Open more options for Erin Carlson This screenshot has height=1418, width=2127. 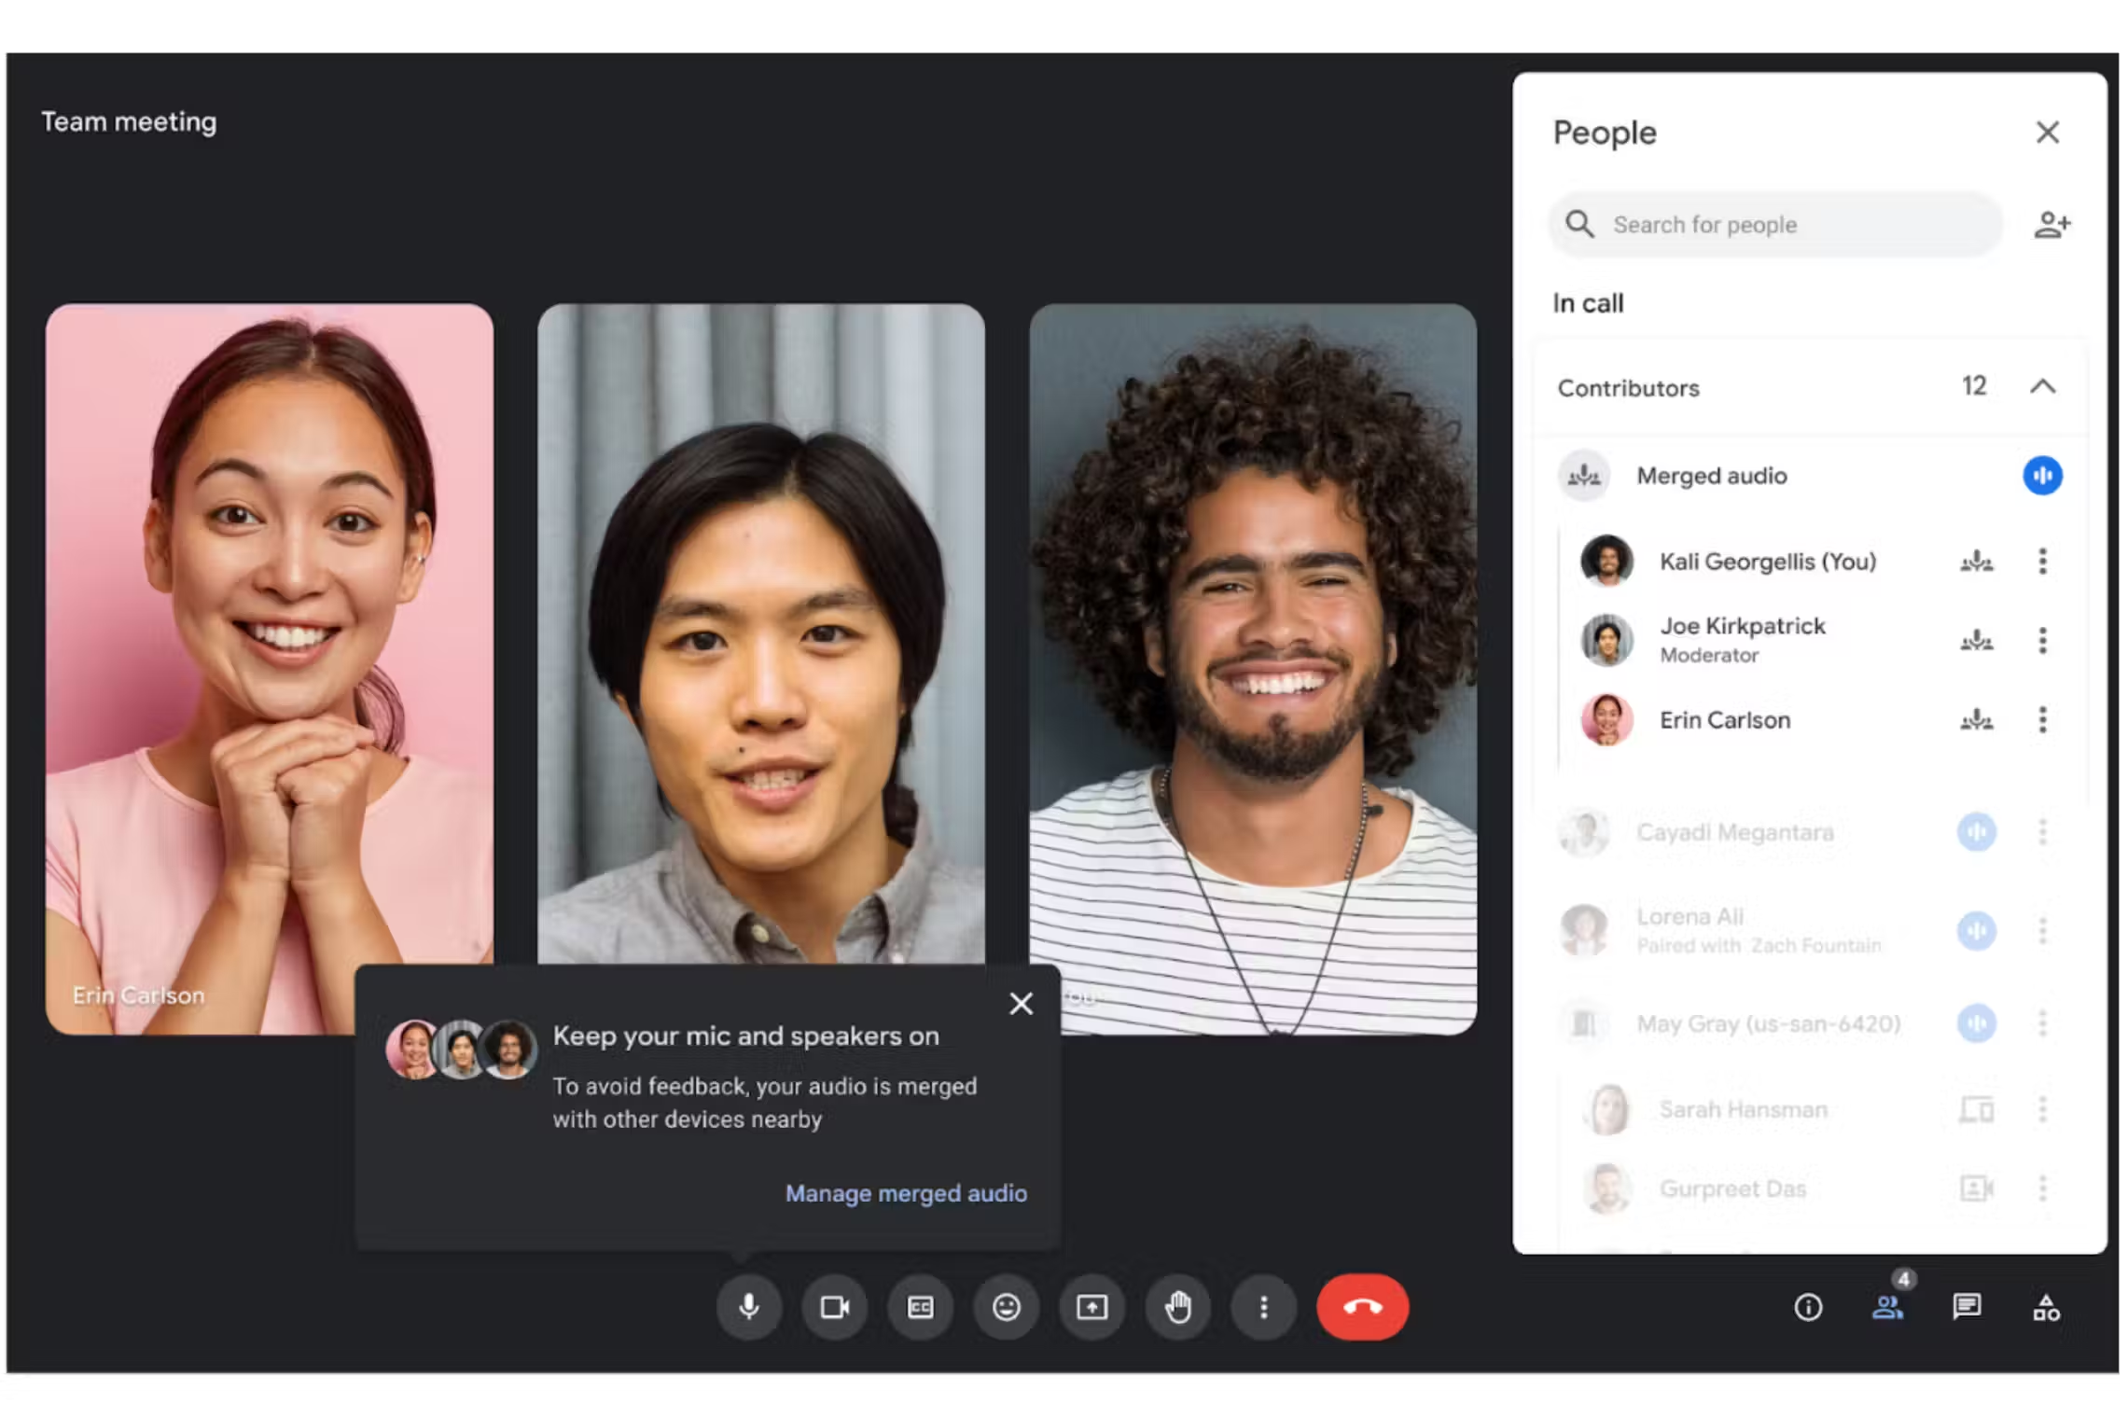(2042, 719)
